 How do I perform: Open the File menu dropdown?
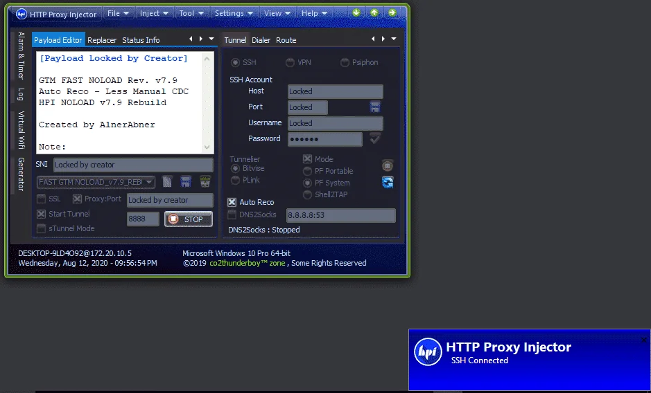(118, 13)
